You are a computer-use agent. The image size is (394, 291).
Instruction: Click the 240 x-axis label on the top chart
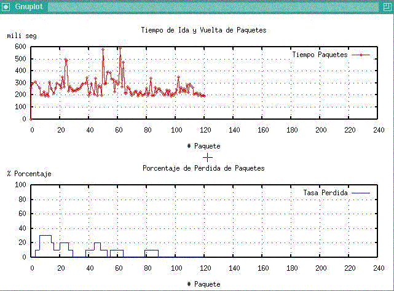379,130
